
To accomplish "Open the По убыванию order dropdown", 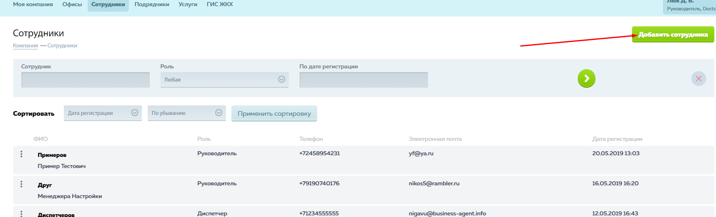I will (x=186, y=113).
